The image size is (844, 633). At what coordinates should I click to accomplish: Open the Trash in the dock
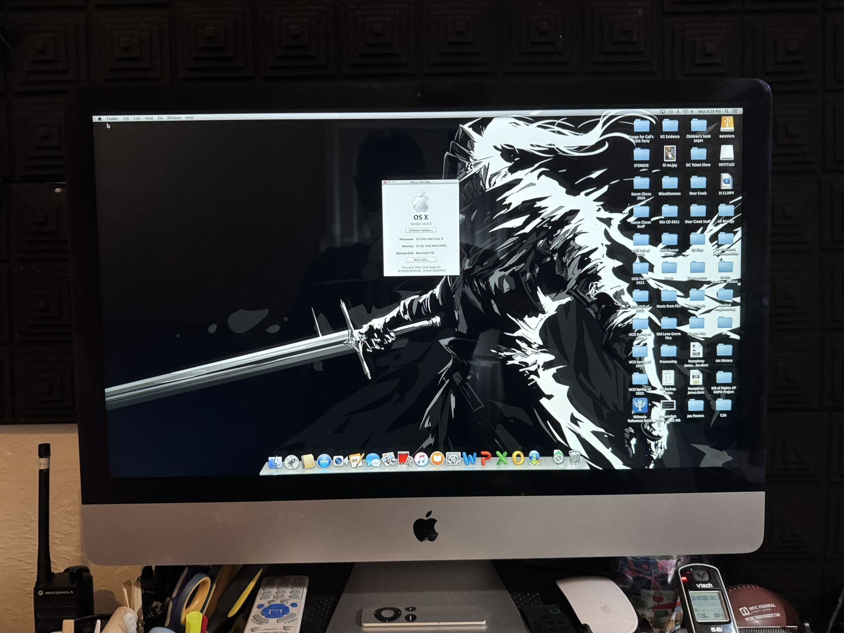pyautogui.click(x=575, y=458)
